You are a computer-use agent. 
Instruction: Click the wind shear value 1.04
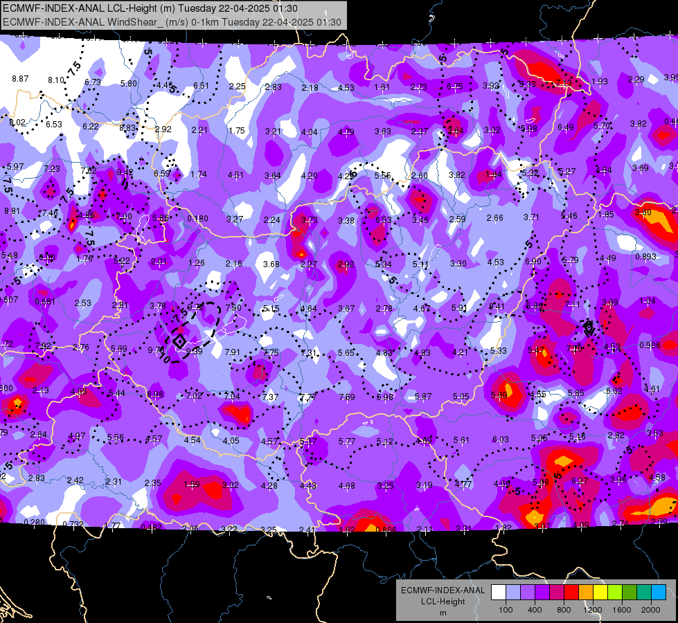(x=648, y=301)
